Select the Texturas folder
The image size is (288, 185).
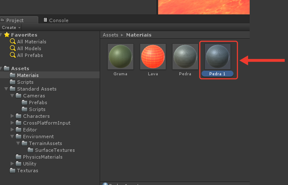pos(28,171)
